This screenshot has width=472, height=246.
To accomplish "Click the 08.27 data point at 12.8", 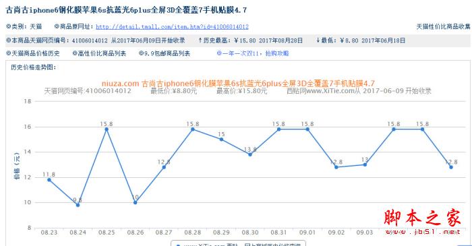I will (x=164, y=167).
